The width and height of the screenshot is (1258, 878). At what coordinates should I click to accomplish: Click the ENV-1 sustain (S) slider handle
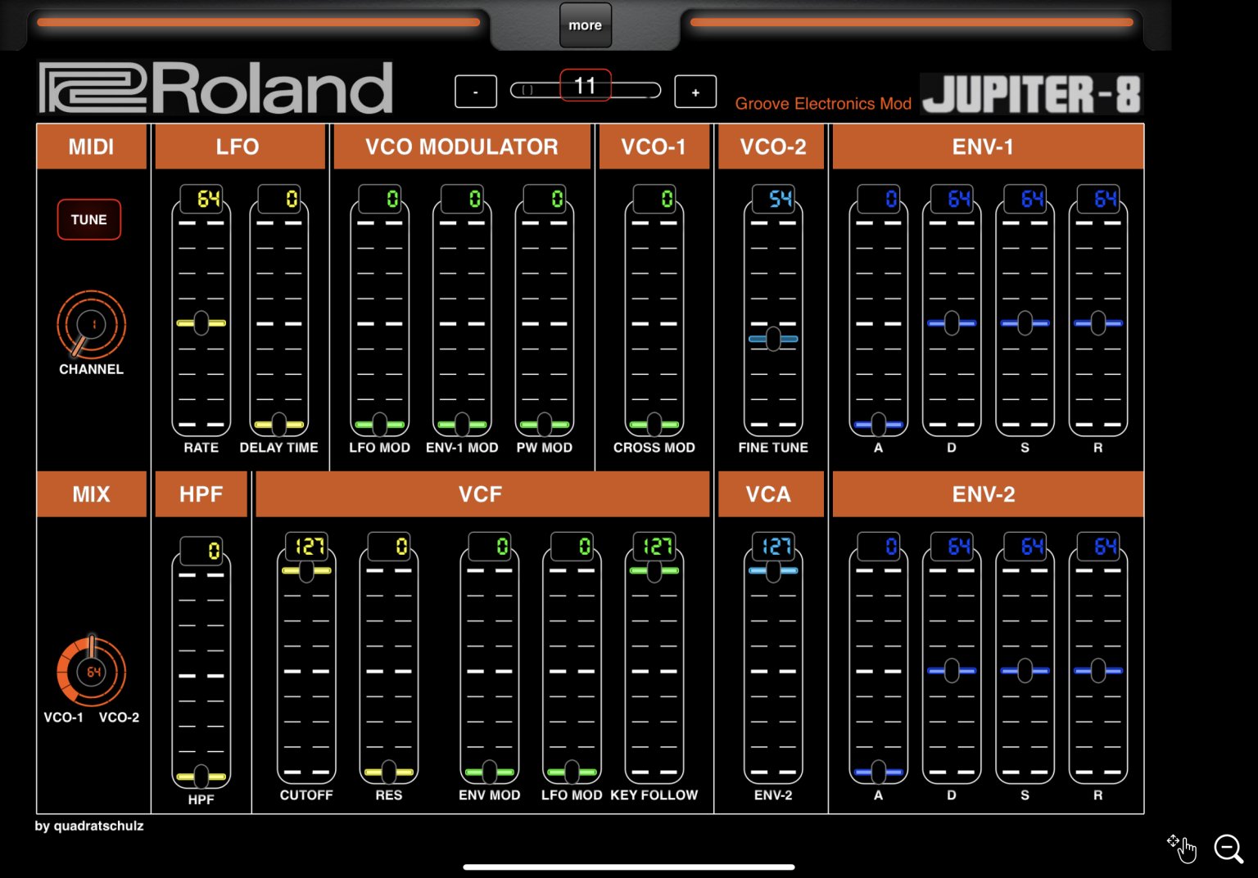pos(1025,323)
